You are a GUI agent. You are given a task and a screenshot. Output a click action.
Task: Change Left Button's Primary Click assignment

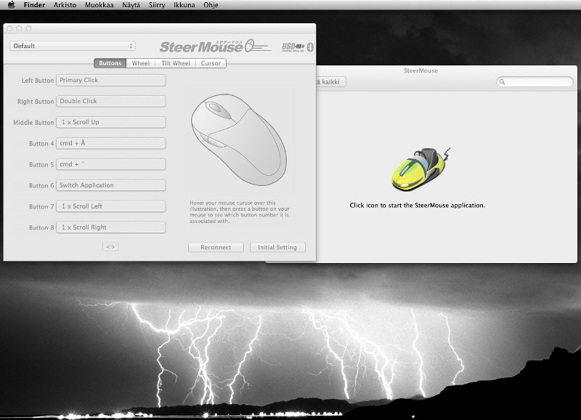111,80
